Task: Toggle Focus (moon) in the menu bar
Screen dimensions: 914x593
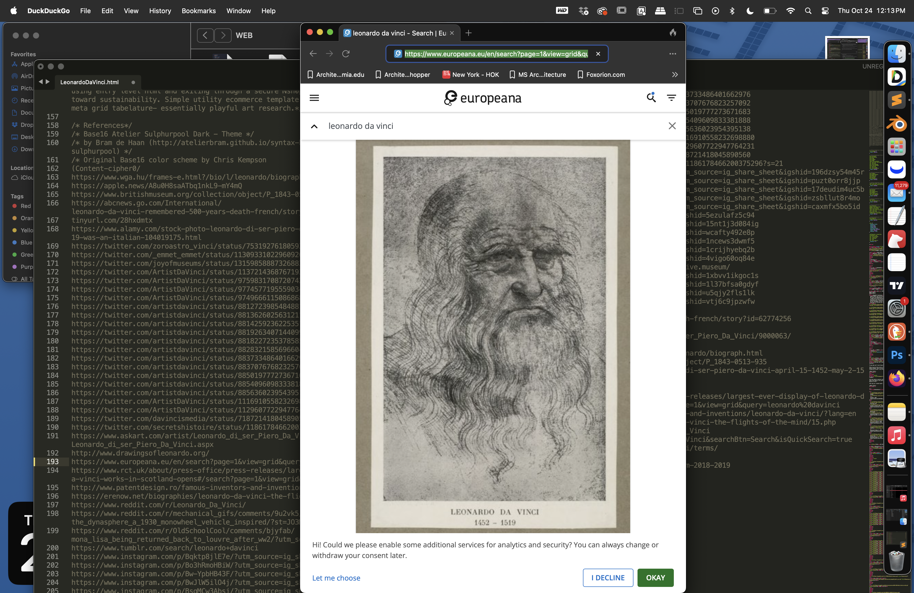Action: tap(750, 11)
